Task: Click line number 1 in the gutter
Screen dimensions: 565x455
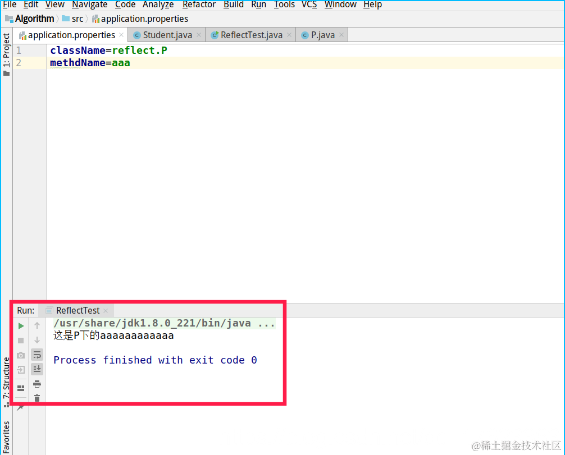Action: pyautogui.click(x=19, y=50)
